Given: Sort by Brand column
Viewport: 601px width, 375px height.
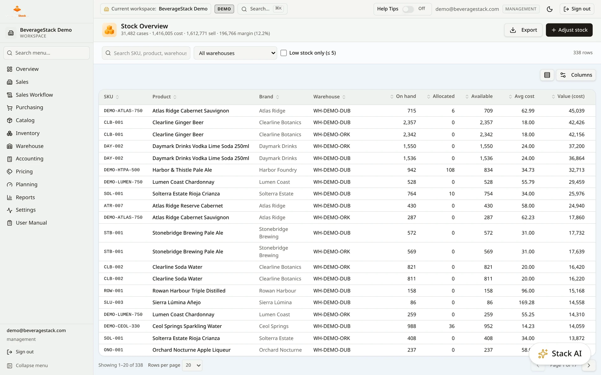Looking at the screenshot, I should 269,97.
